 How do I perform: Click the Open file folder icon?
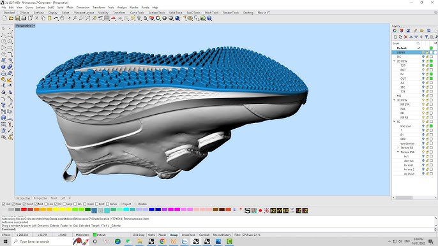11,18
